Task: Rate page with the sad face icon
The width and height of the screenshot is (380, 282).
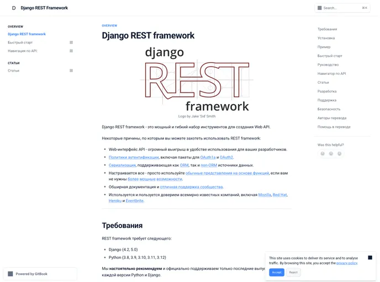Action: (x=323, y=154)
